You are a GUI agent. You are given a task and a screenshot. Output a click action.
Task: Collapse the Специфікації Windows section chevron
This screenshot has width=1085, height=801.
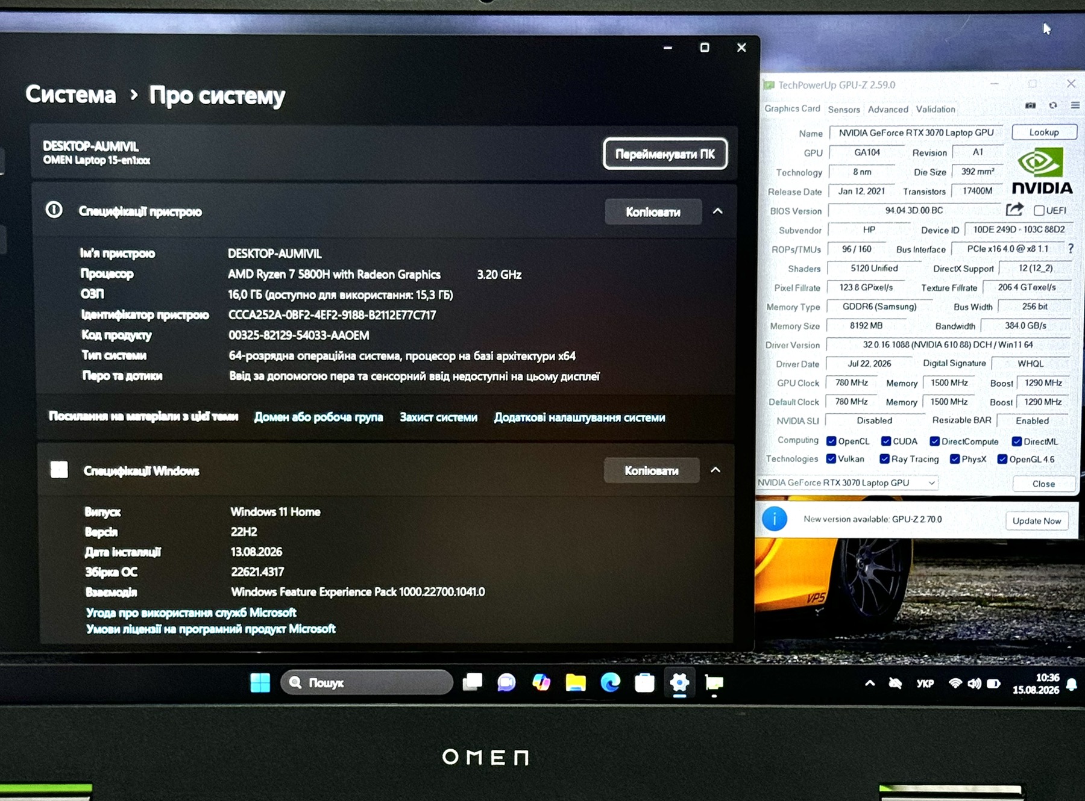click(715, 470)
